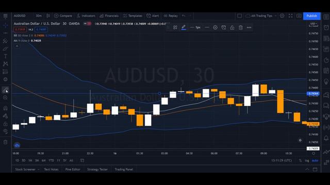330x185 pixels.
Task: Start bar Replay mode
Action: coord(171,16)
